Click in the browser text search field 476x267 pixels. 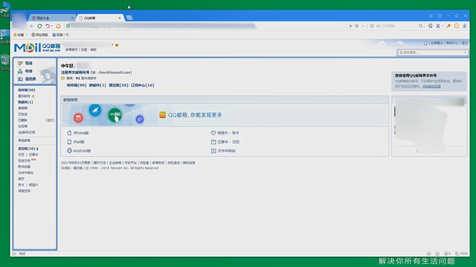(396, 26)
